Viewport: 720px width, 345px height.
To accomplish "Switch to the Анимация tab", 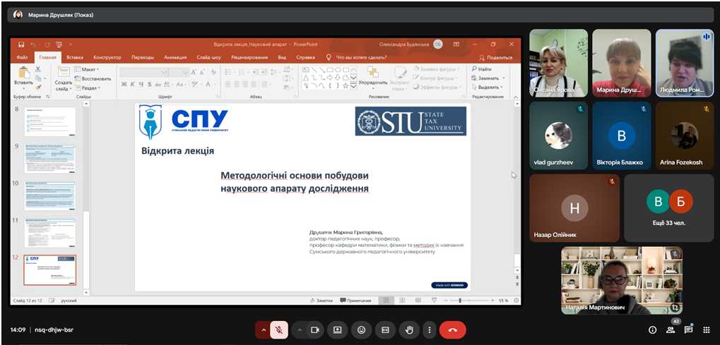I will (x=175, y=57).
